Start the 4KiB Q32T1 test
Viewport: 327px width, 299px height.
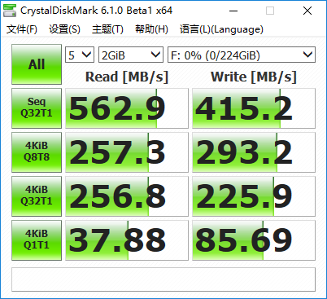(37, 196)
